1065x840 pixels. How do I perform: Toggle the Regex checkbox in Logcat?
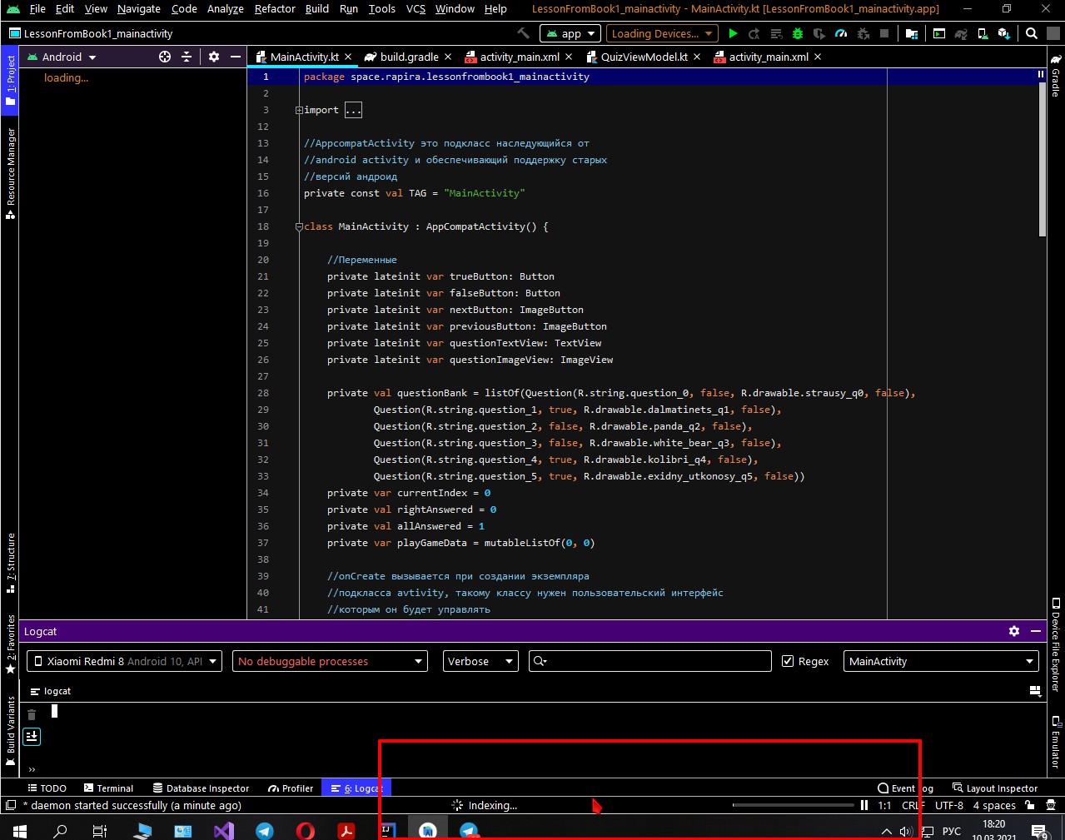[x=788, y=661]
